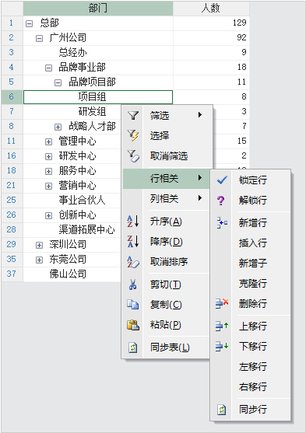
Task: Click the 人数 column header
Action: (211, 9)
